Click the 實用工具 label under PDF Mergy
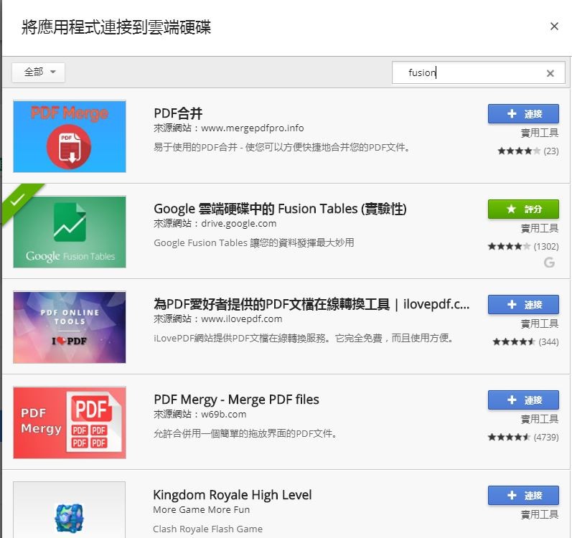The height and width of the screenshot is (538, 572). click(x=540, y=419)
